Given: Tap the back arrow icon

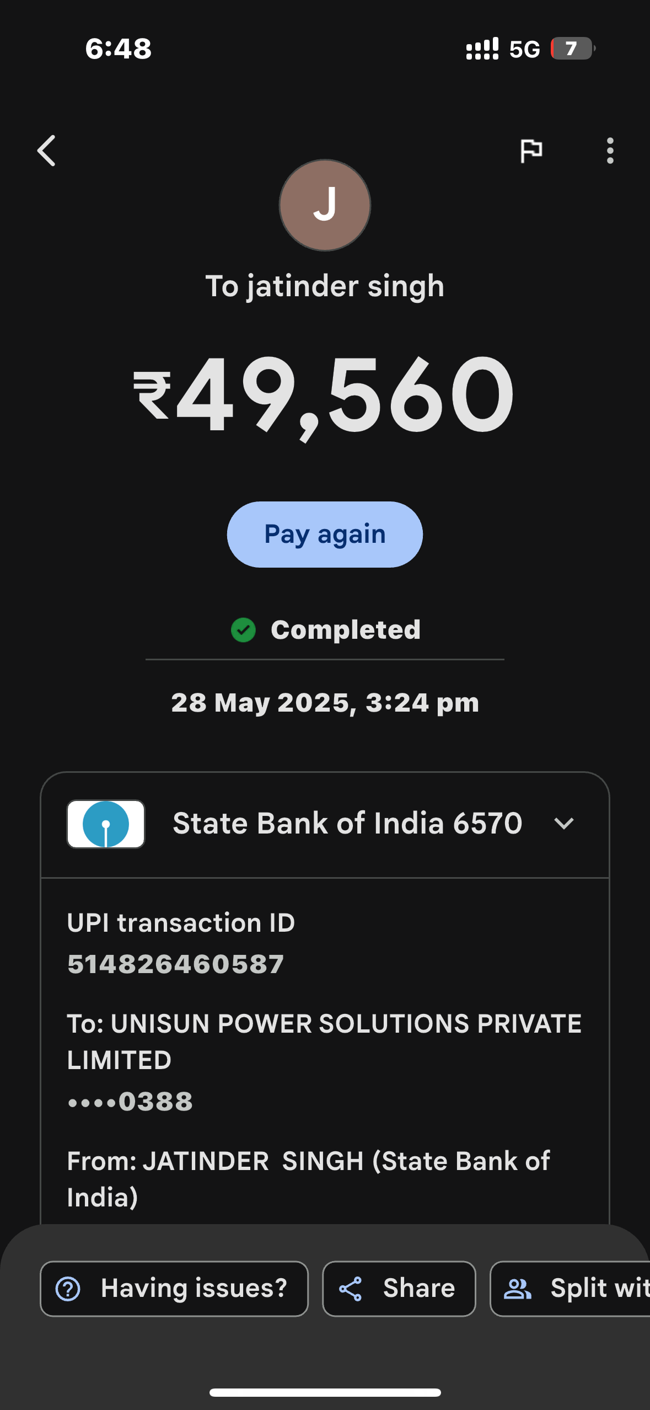Looking at the screenshot, I should [x=47, y=151].
